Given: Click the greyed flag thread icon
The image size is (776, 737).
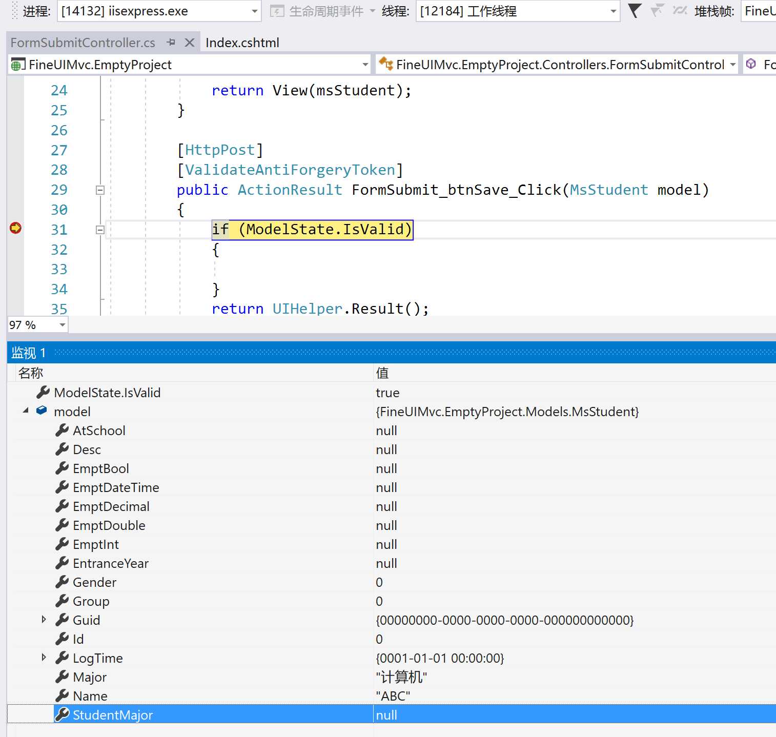Looking at the screenshot, I should [x=657, y=10].
